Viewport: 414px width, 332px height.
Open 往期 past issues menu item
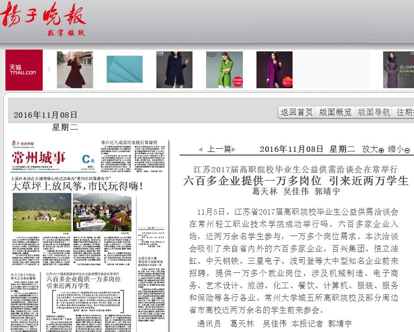[x=404, y=112]
